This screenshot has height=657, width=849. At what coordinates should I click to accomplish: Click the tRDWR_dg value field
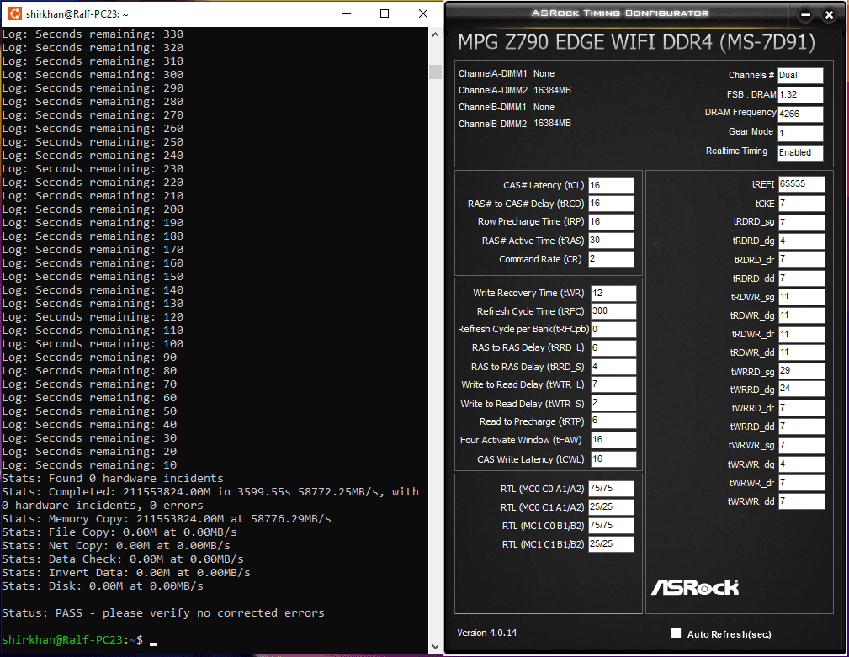[x=802, y=315]
